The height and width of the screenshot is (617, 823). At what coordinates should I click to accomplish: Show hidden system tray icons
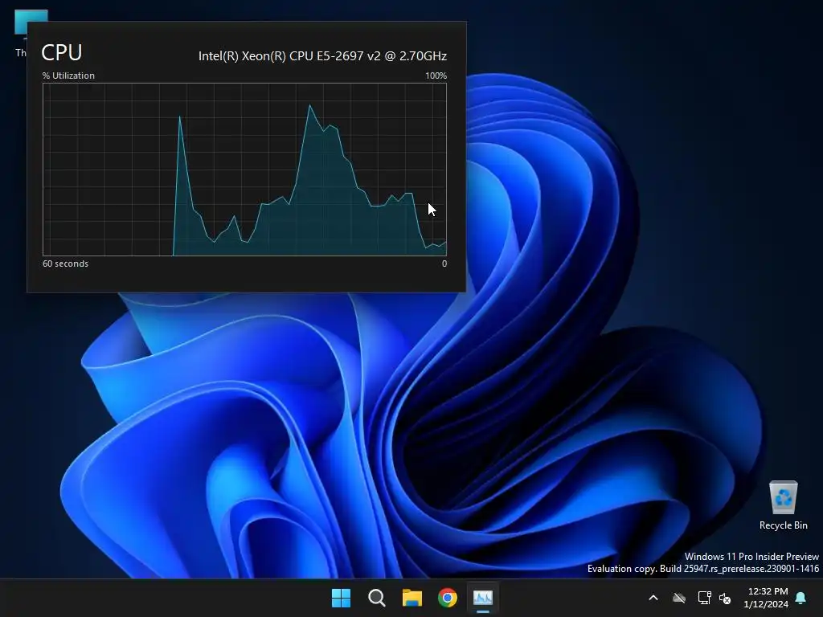653,598
